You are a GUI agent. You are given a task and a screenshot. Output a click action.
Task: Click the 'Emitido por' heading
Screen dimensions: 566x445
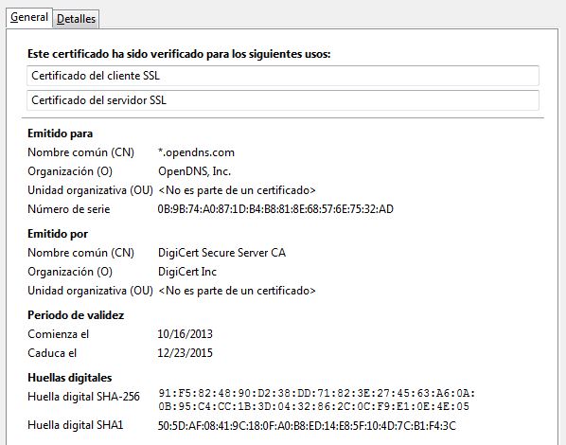tap(58, 234)
